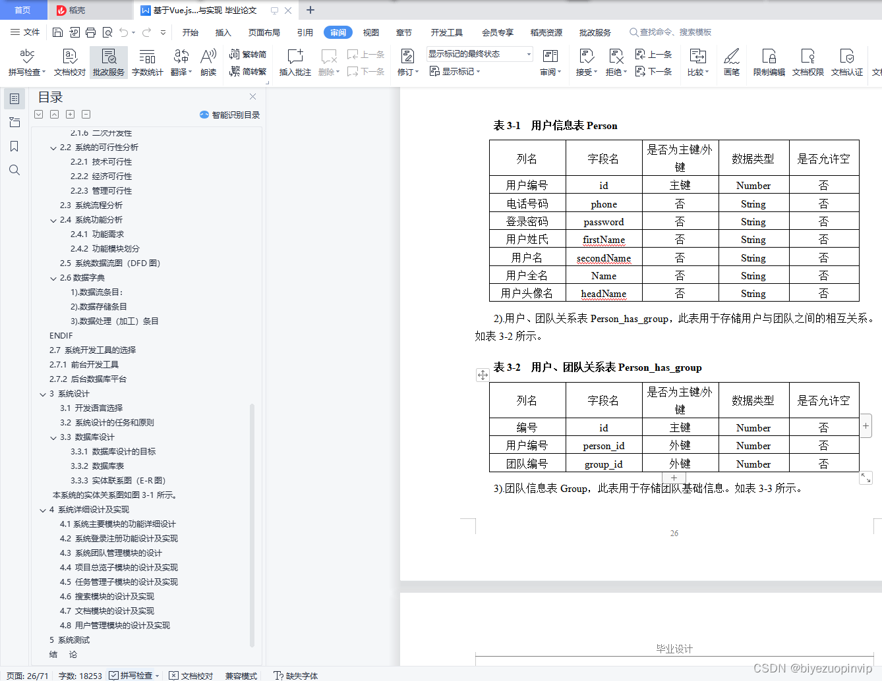Image resolution: width=882 pixels, height=681 pixels.
Task: Switch to the 页面布局 ribbon tab
Action: click(264, 32)
